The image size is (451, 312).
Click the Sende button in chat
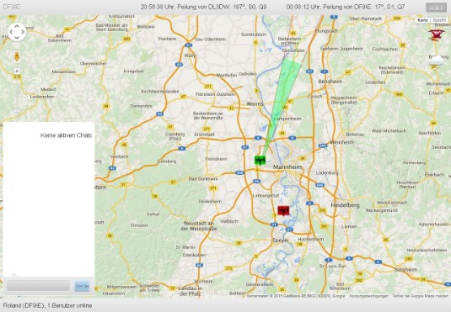coord(82,286)
